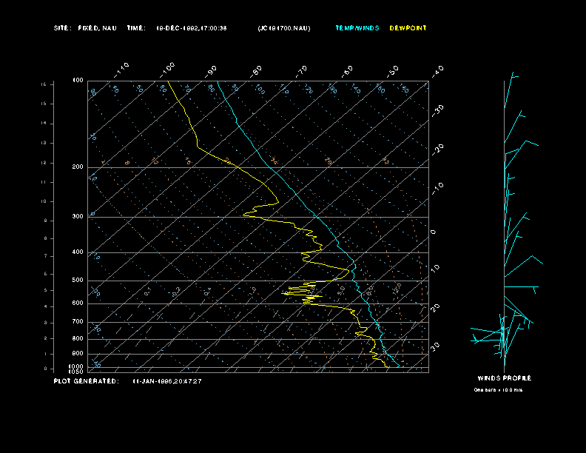
Task: Click the 0 isotherm label on right axis
Action: [x=434, y=232]
